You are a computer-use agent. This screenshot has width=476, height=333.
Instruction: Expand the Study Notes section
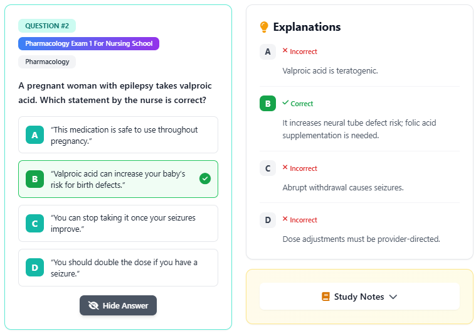pos(359,297)
